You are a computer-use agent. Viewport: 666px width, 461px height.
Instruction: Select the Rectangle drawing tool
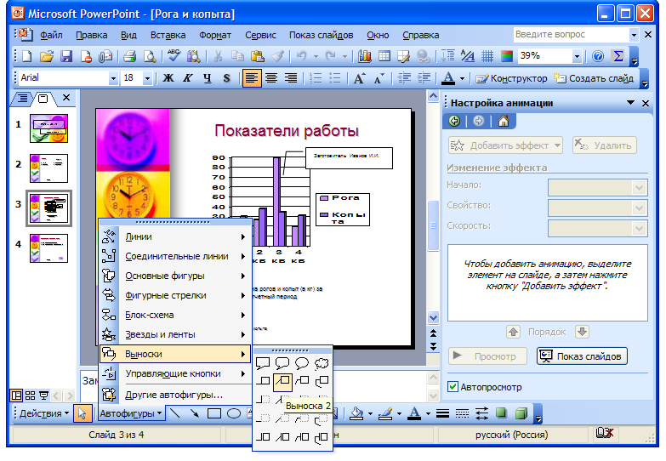tap(214, 413)
